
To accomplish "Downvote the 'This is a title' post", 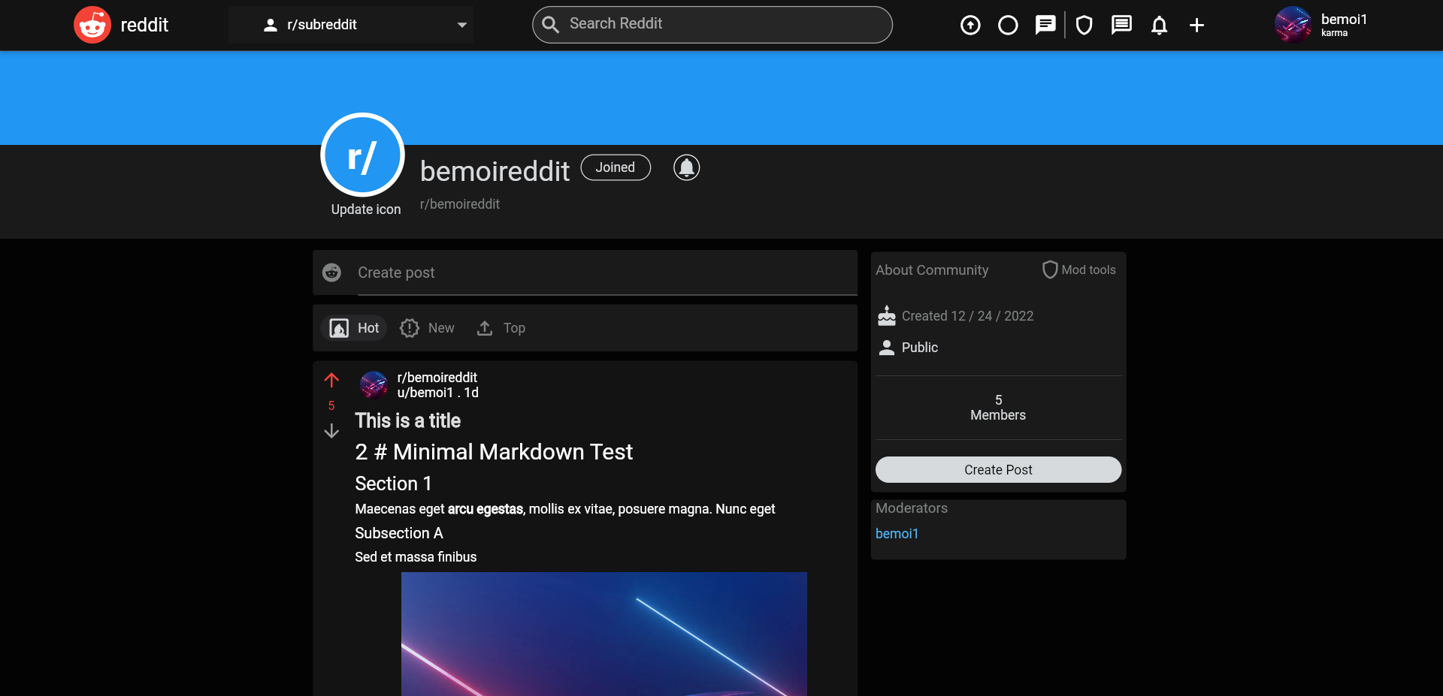I will 331,431.
